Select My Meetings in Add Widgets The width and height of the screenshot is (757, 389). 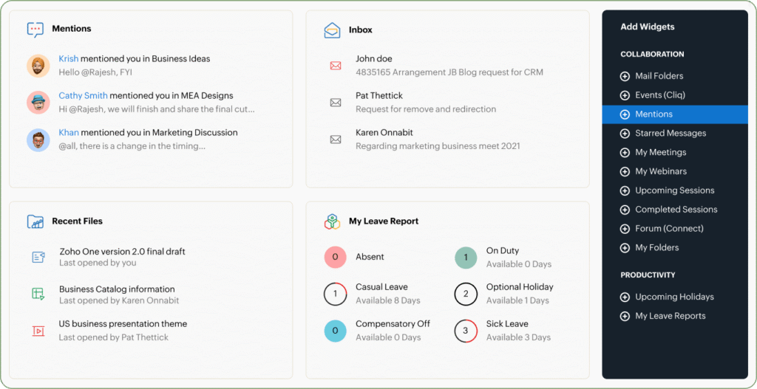pyautogui.click(x=660, y=152)
